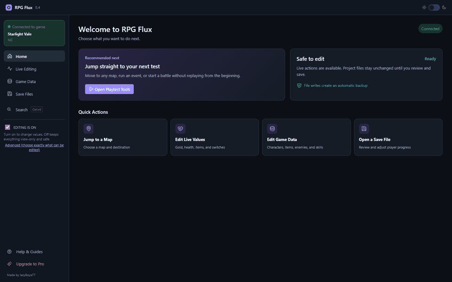Click the 'Made by lazyBoya77' text
The width and height of the screenshot is (452, 282).
(21, 275)
